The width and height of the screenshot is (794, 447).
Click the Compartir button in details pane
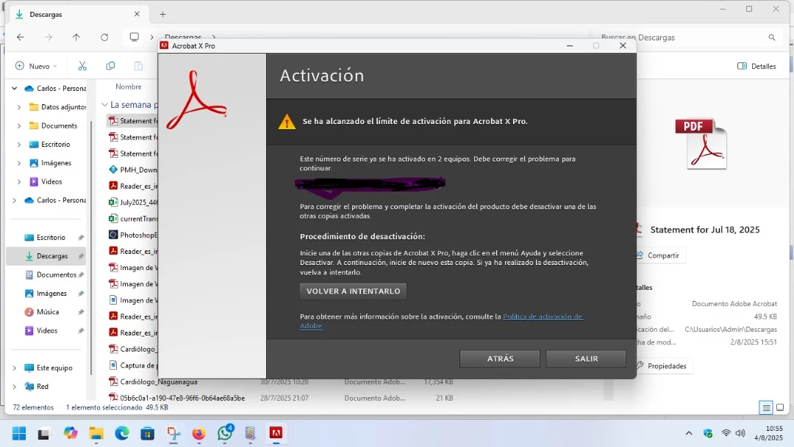661,255
